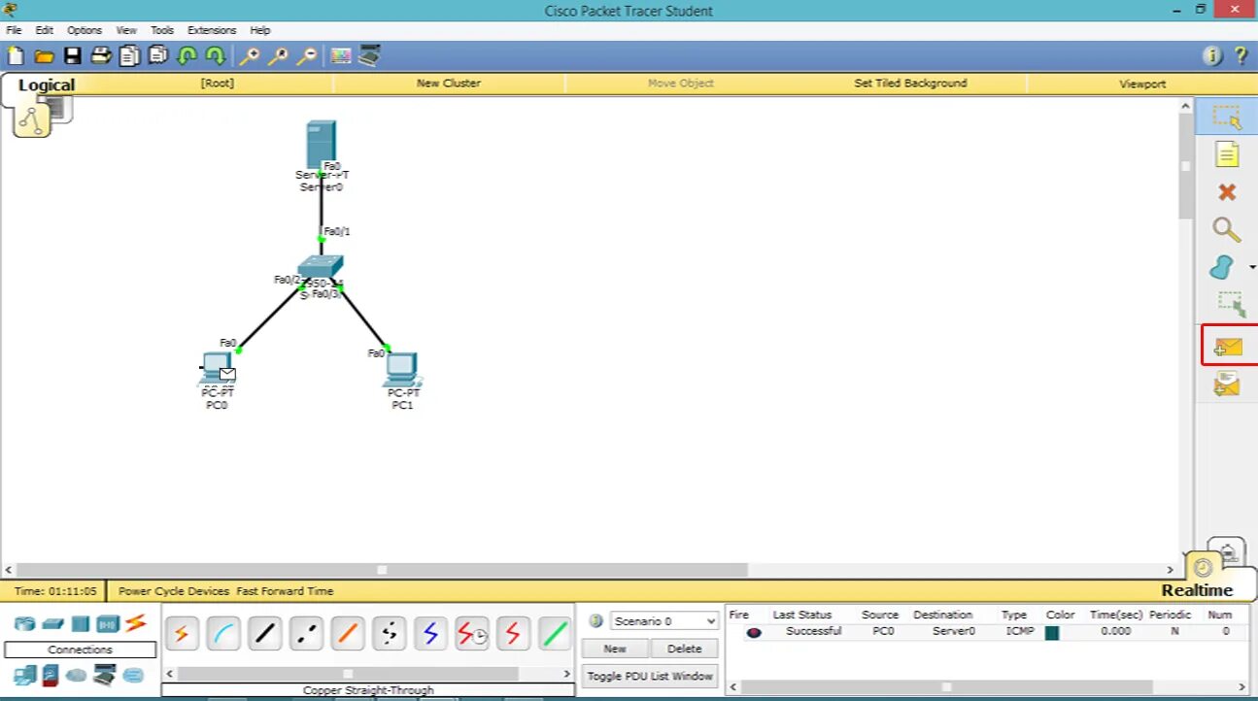Expand the polygon tool dropdown arrow

(x=1251, y=267)
